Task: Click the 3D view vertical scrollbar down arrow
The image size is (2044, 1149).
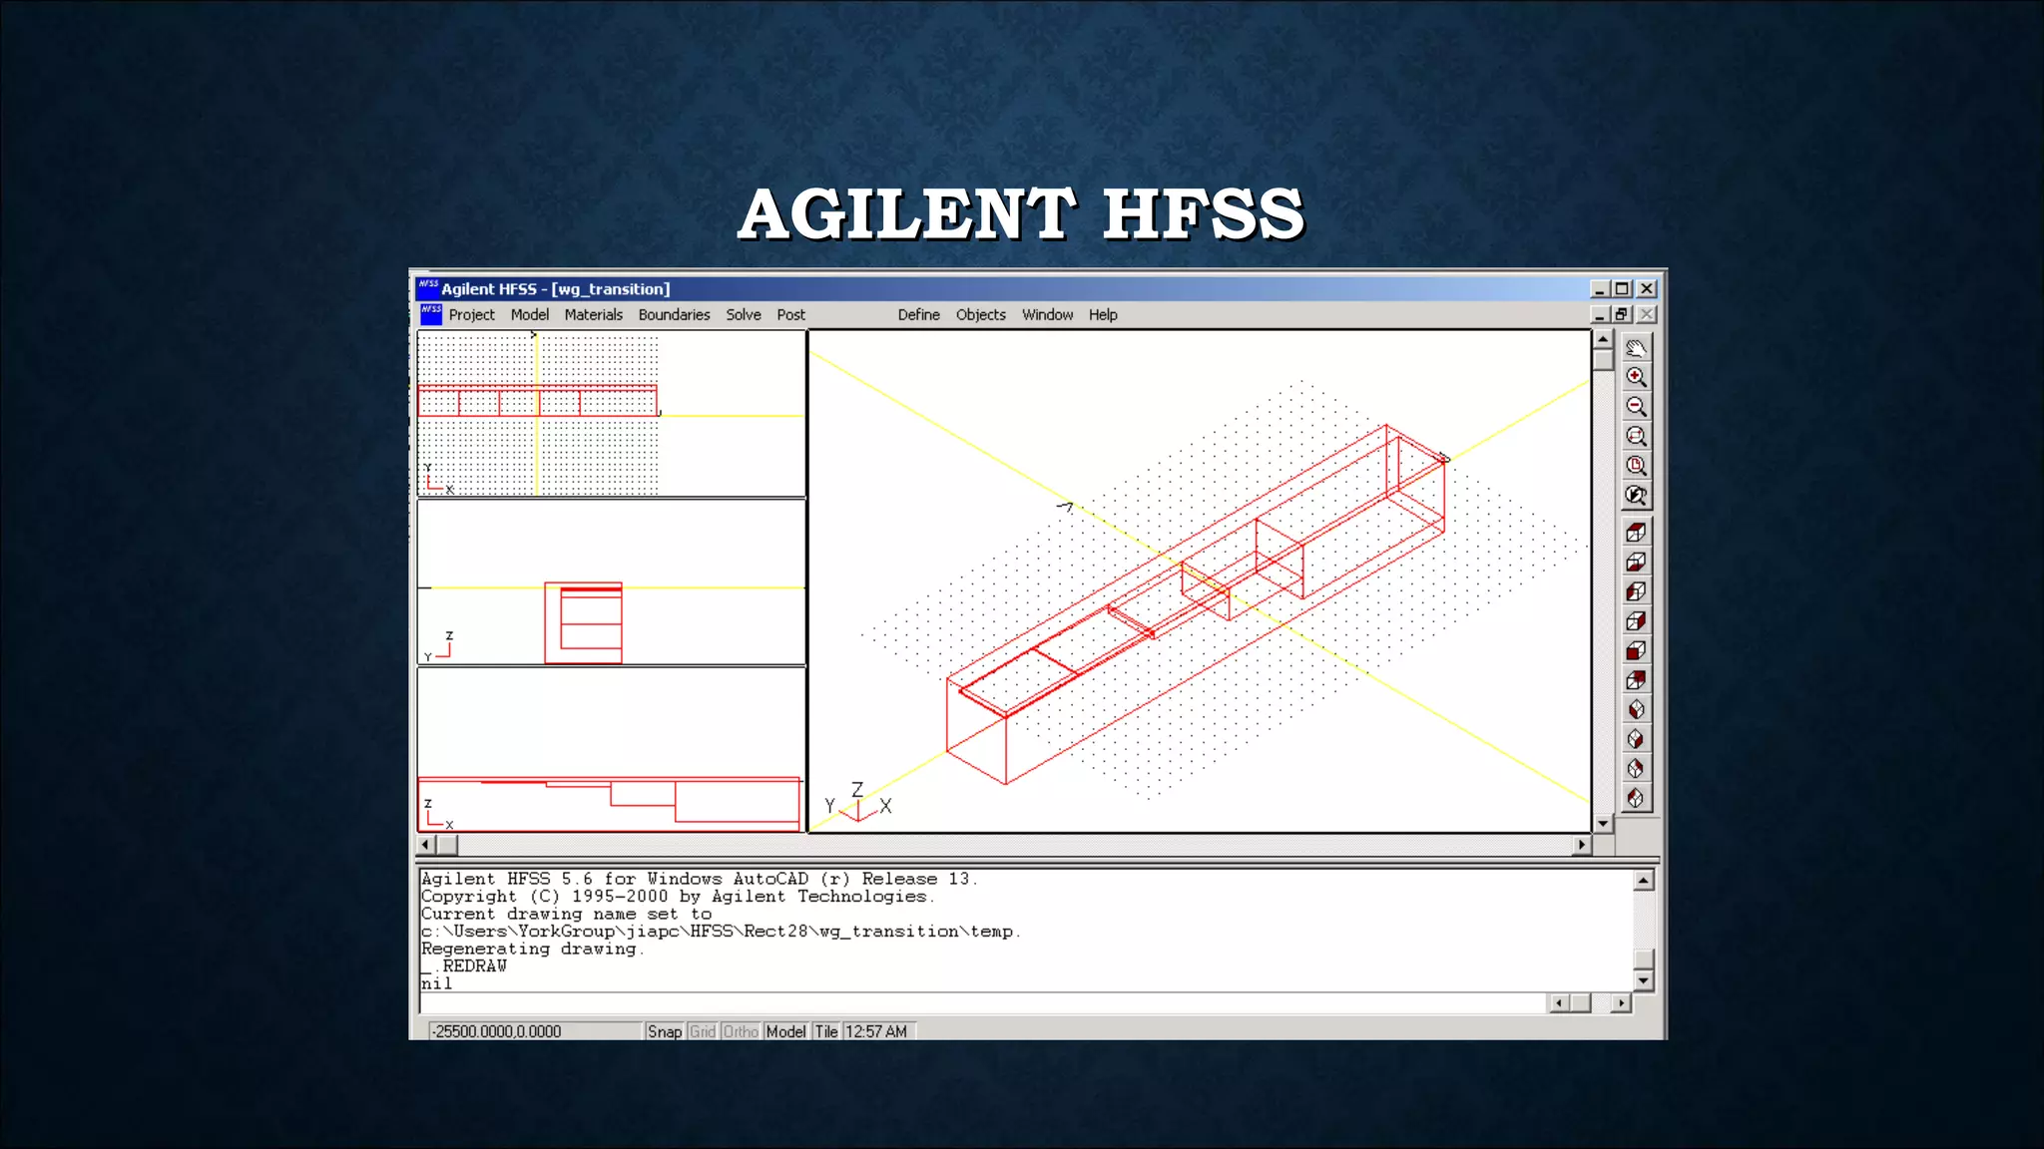Action: (1603, 824)
